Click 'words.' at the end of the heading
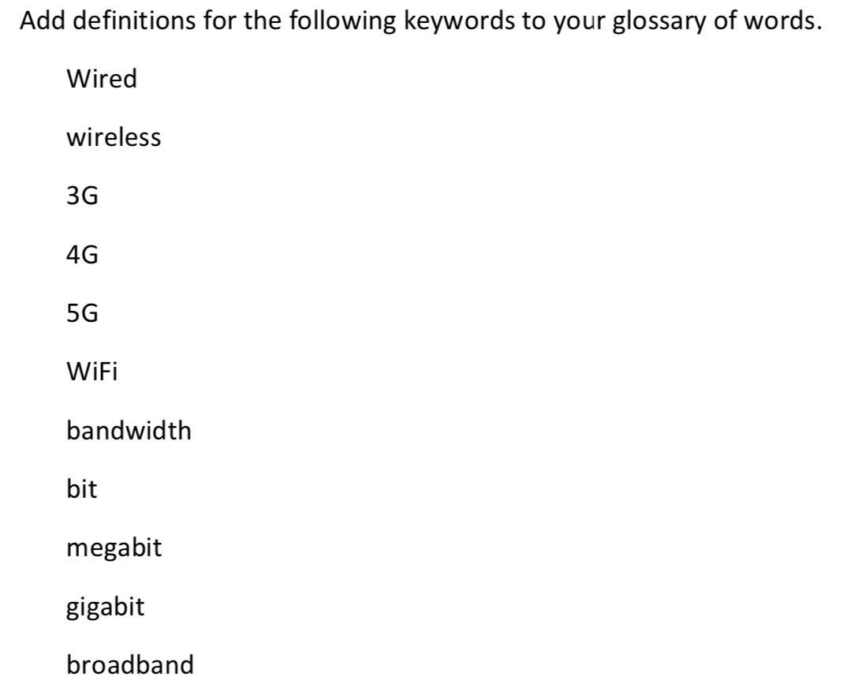 [783, 21]
